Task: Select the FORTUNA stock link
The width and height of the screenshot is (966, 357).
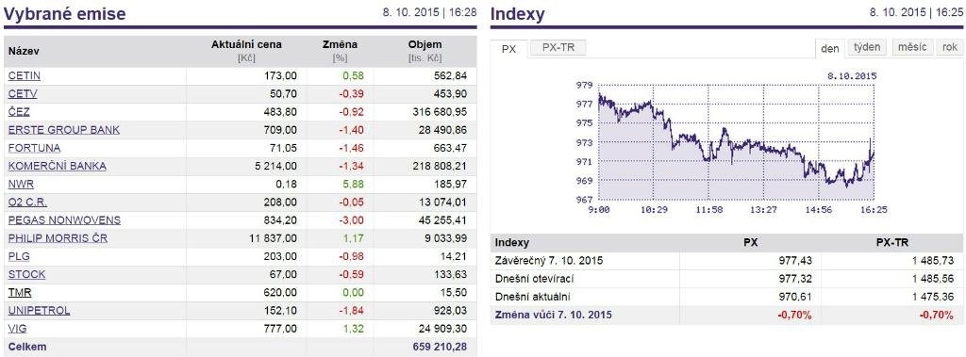Action: 35,148
